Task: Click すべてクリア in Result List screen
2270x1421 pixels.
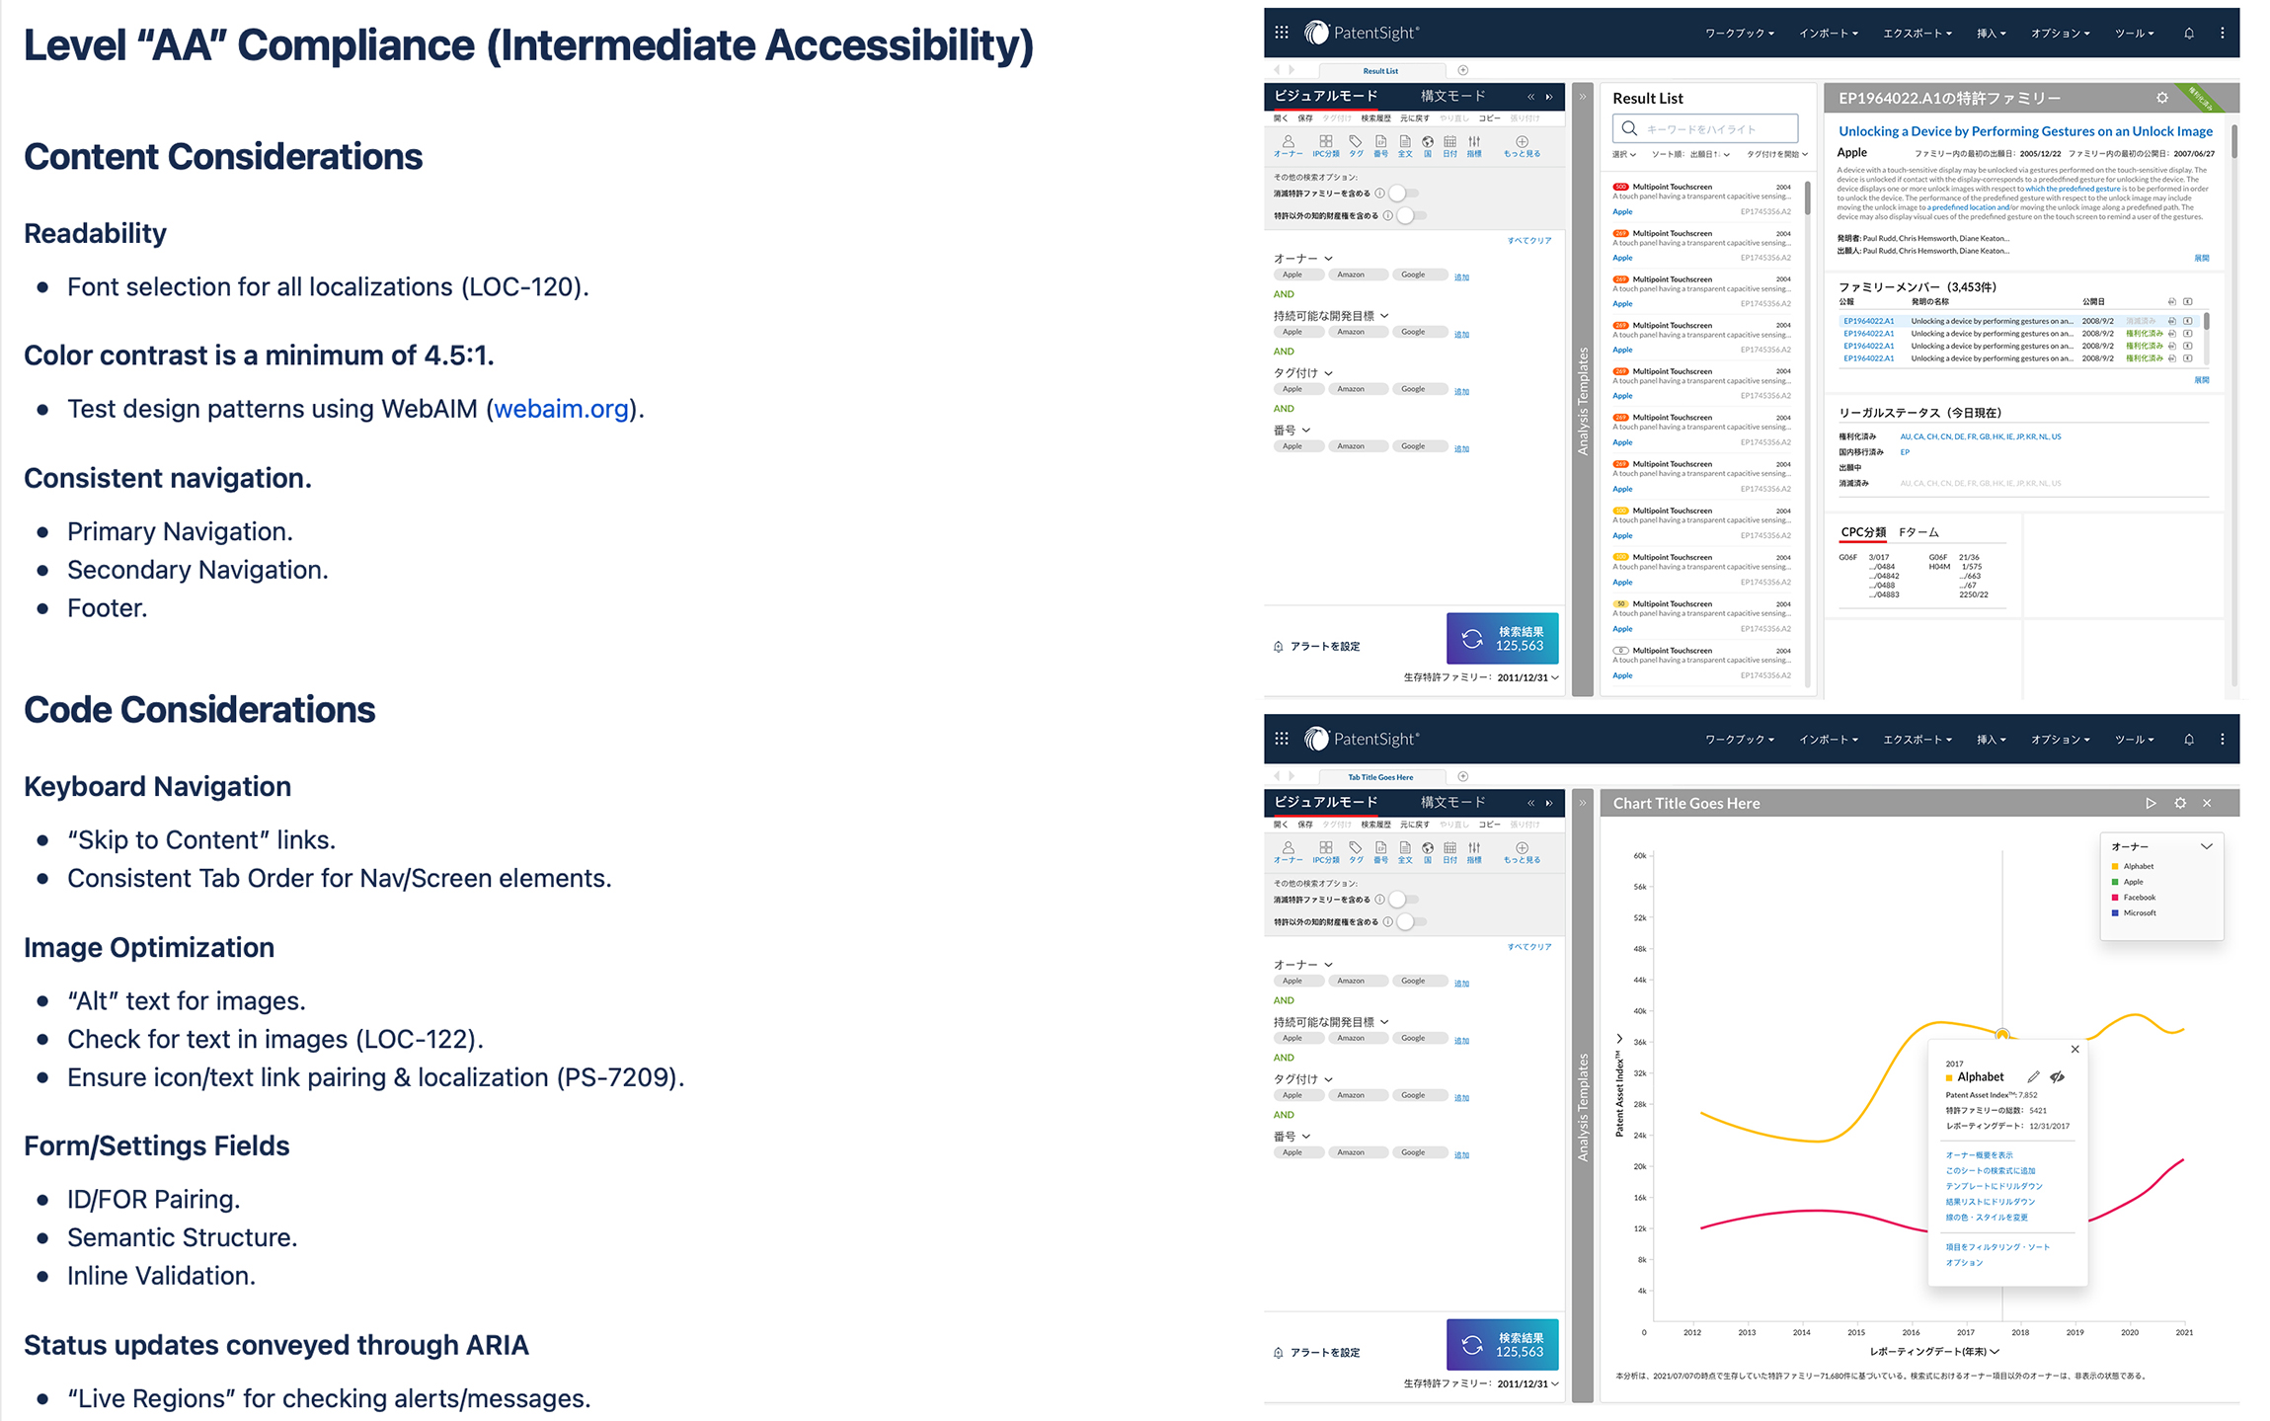Action: pyautogui.click(x=1529, y=240)
